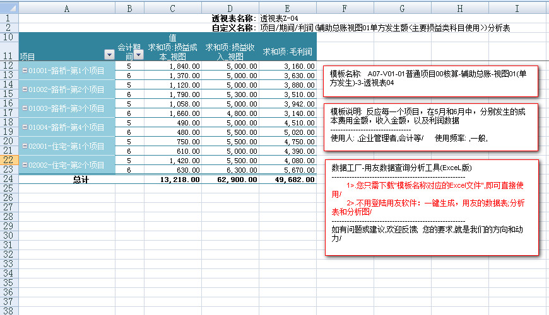The width and height of the screenshot is (549, 315).
Task: Click the 总计 grand total label cell
Action: [81, 180]
